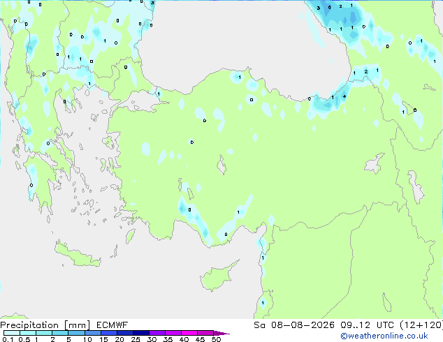Image resolution: width=443 pixels, height=342 pixels.
Task: Click the purple arrow tip at legend end
Action: (x=221, y=333)
